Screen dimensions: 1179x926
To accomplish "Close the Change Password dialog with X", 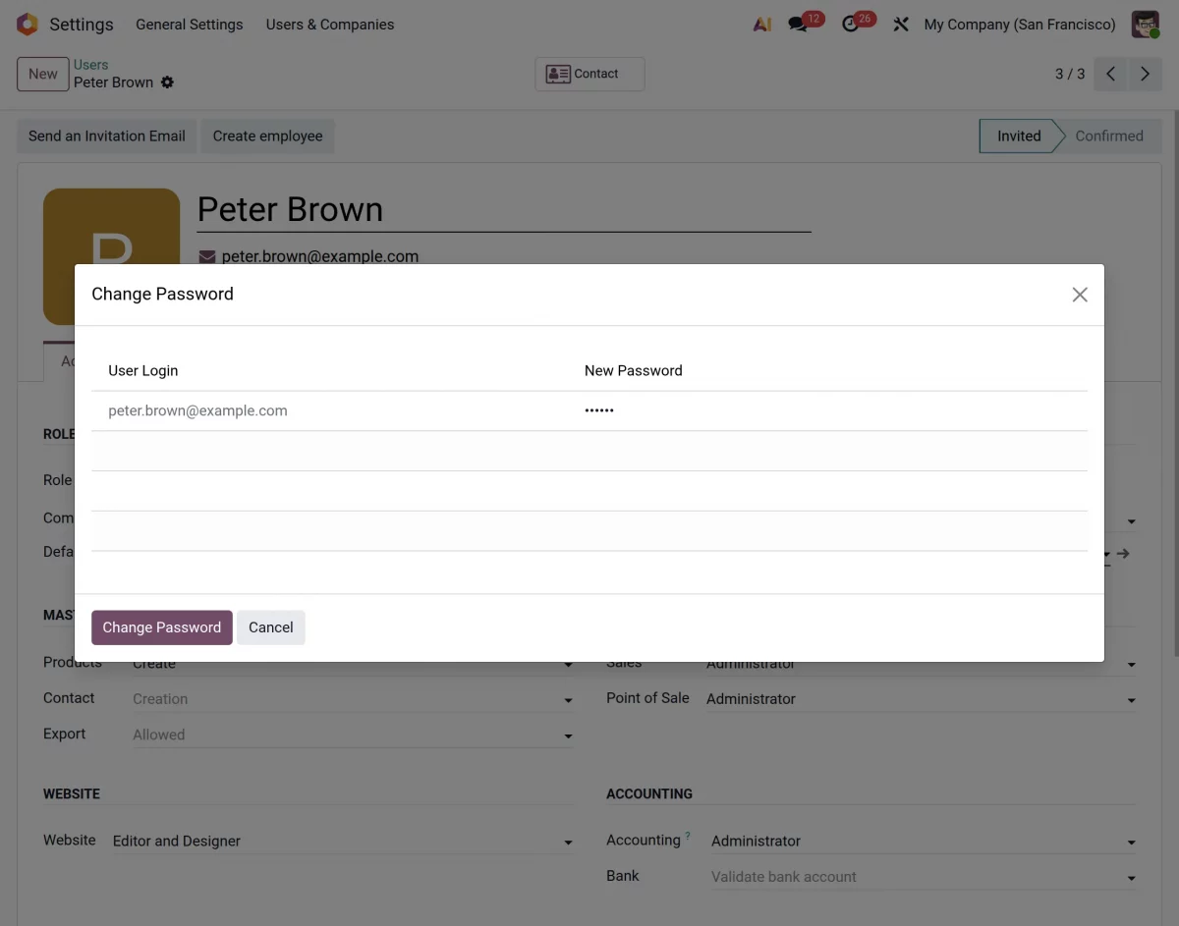I will [x=1080, y=295].
